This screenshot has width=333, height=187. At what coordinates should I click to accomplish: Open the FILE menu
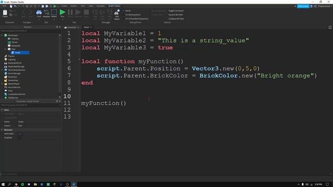click(4, 6)
